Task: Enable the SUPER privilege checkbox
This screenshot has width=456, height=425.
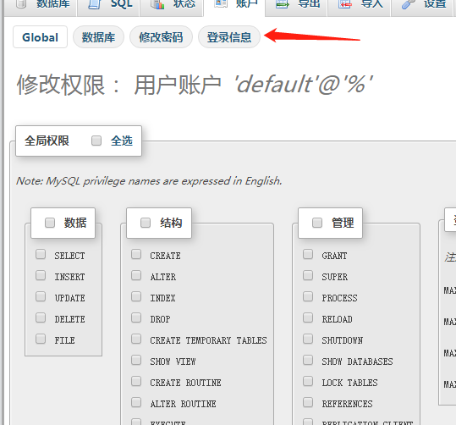Action: (308, 275)
